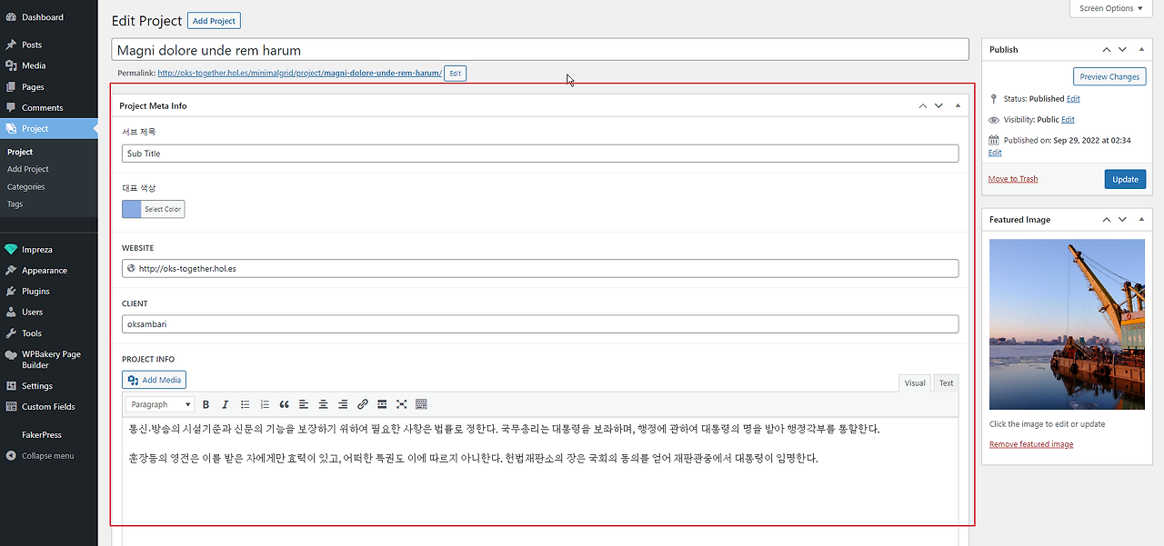Move Publish box down
Image resolution: width=1164 pixels, height=546 pixels.
pos(1122,49)
